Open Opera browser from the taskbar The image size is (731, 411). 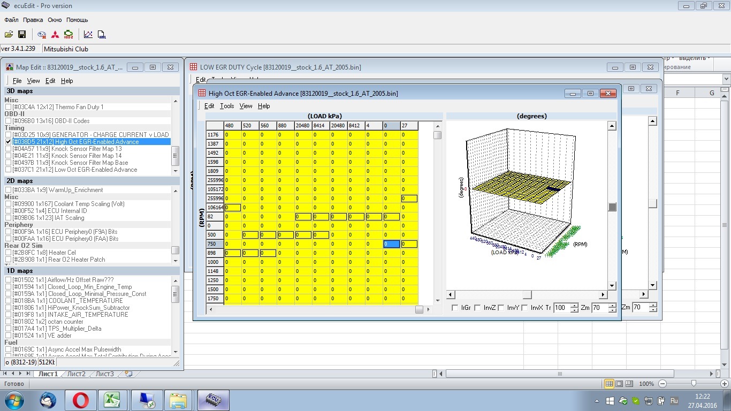click(x=80, y=400)
